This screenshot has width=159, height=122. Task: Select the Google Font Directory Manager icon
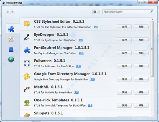pos(27,76)
